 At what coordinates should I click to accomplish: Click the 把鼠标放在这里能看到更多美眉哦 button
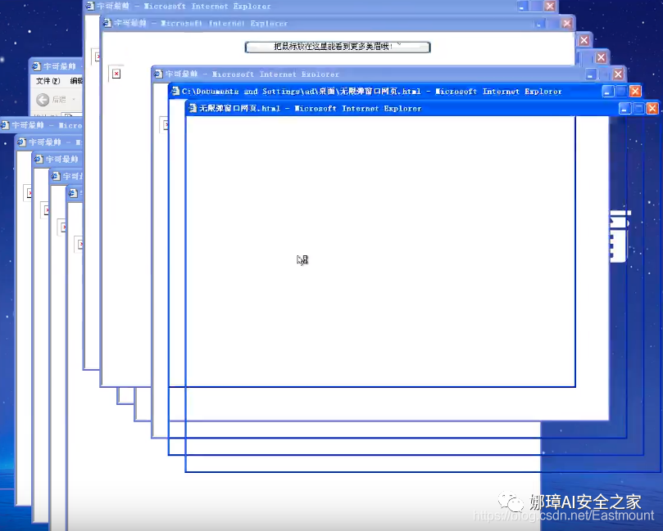click(x=338, y=47)
